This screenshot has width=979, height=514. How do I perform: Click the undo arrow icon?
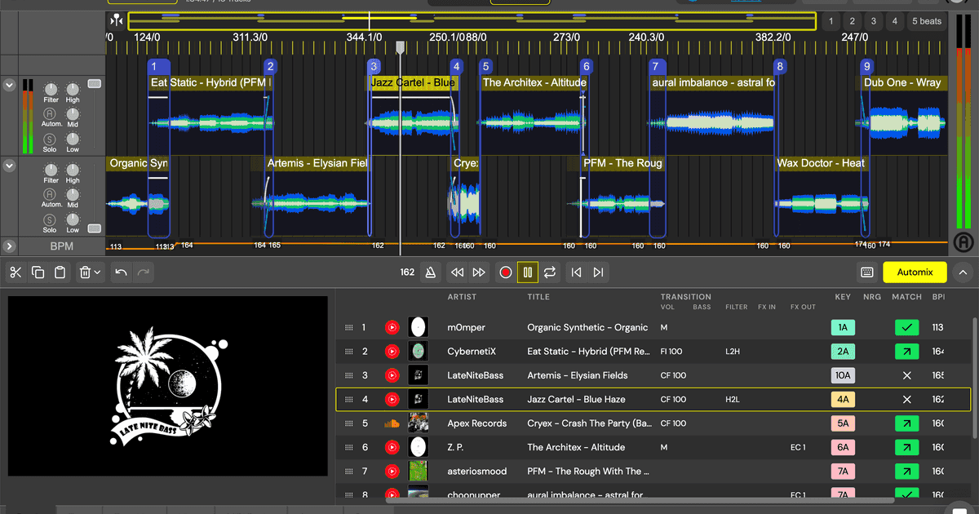tap(121, 273)
